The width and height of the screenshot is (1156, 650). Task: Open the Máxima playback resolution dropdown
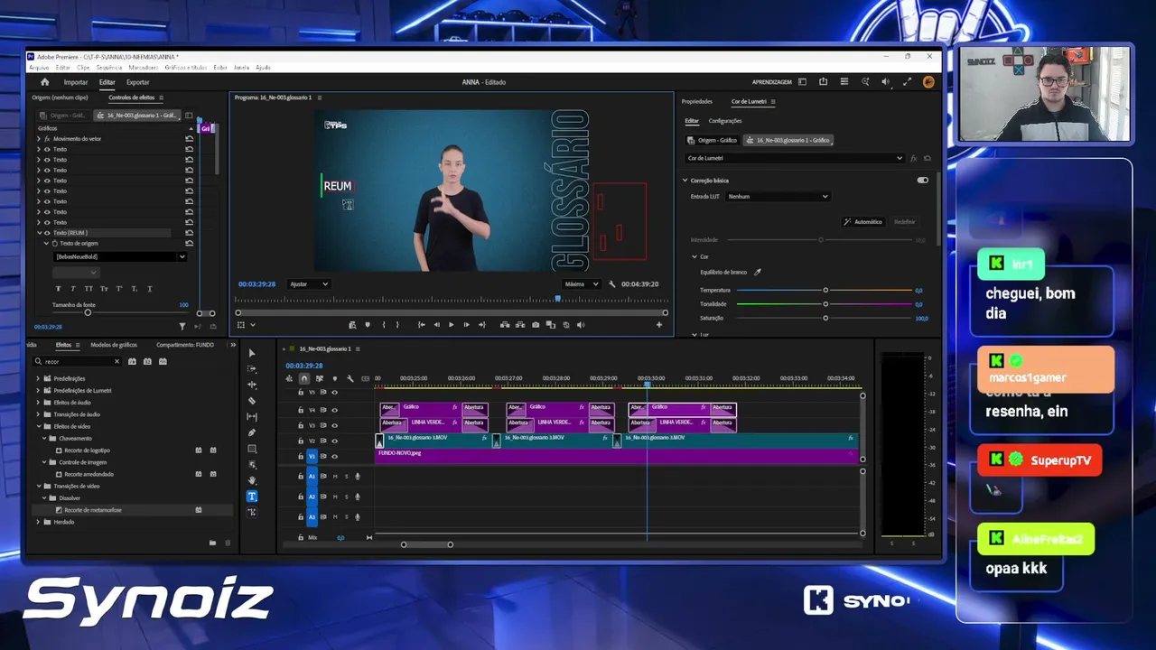coord(581,284)
